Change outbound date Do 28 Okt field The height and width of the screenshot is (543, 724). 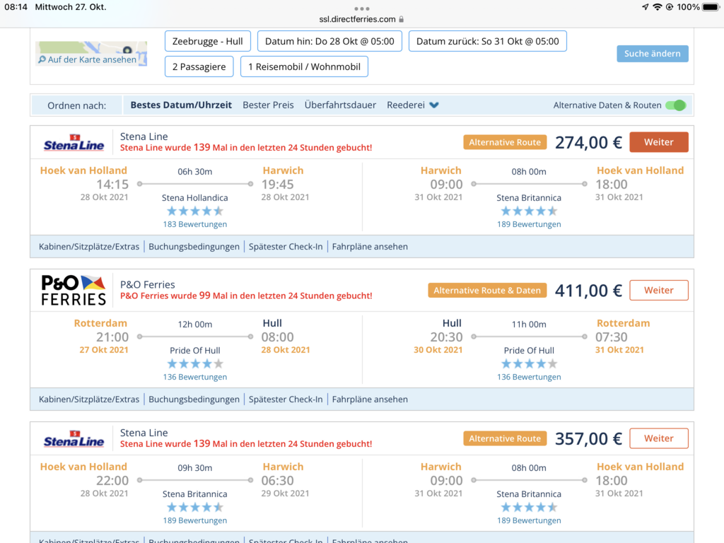(329, 41)
